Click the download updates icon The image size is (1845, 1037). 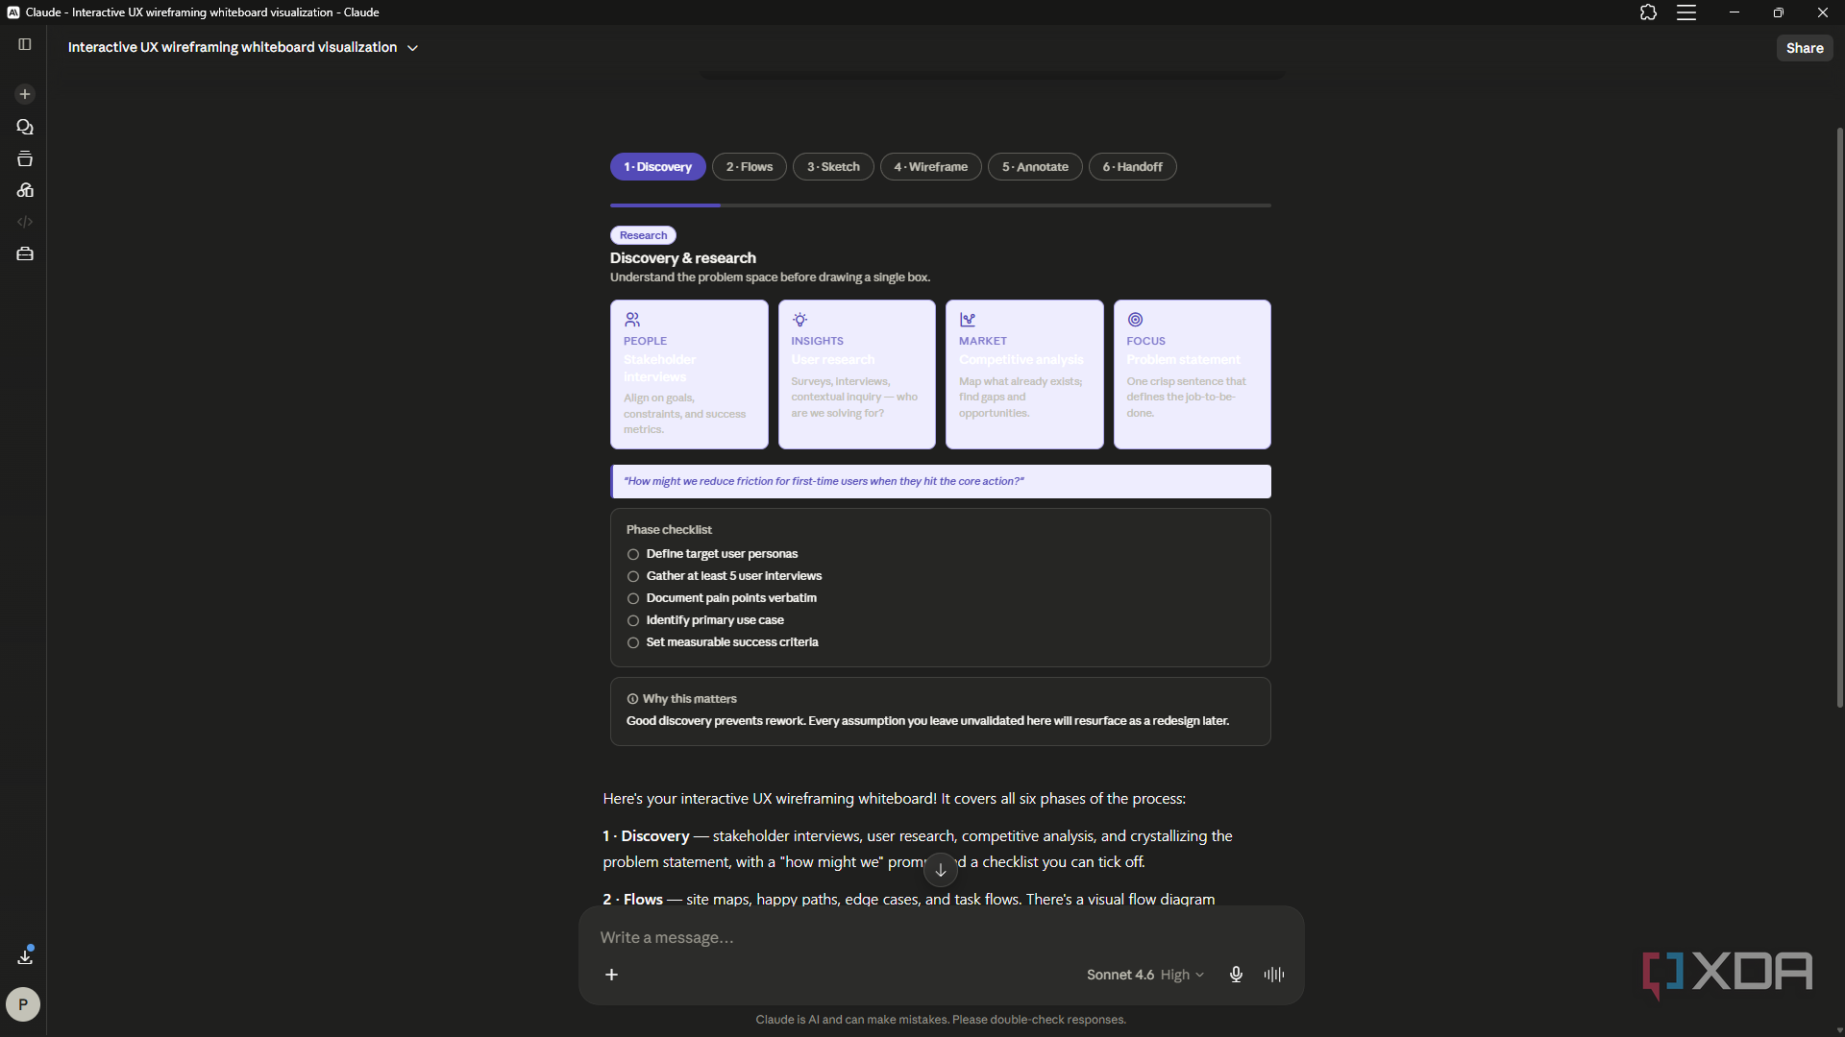tap(25, 956)
